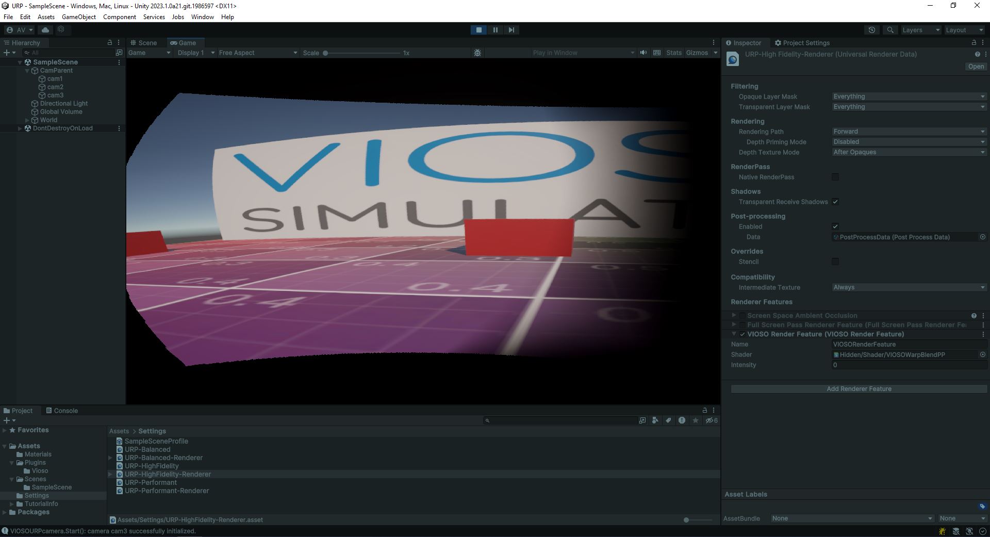
Task: Open SampleScene options menu in Hierarchy
Action: tap(119, 62)
